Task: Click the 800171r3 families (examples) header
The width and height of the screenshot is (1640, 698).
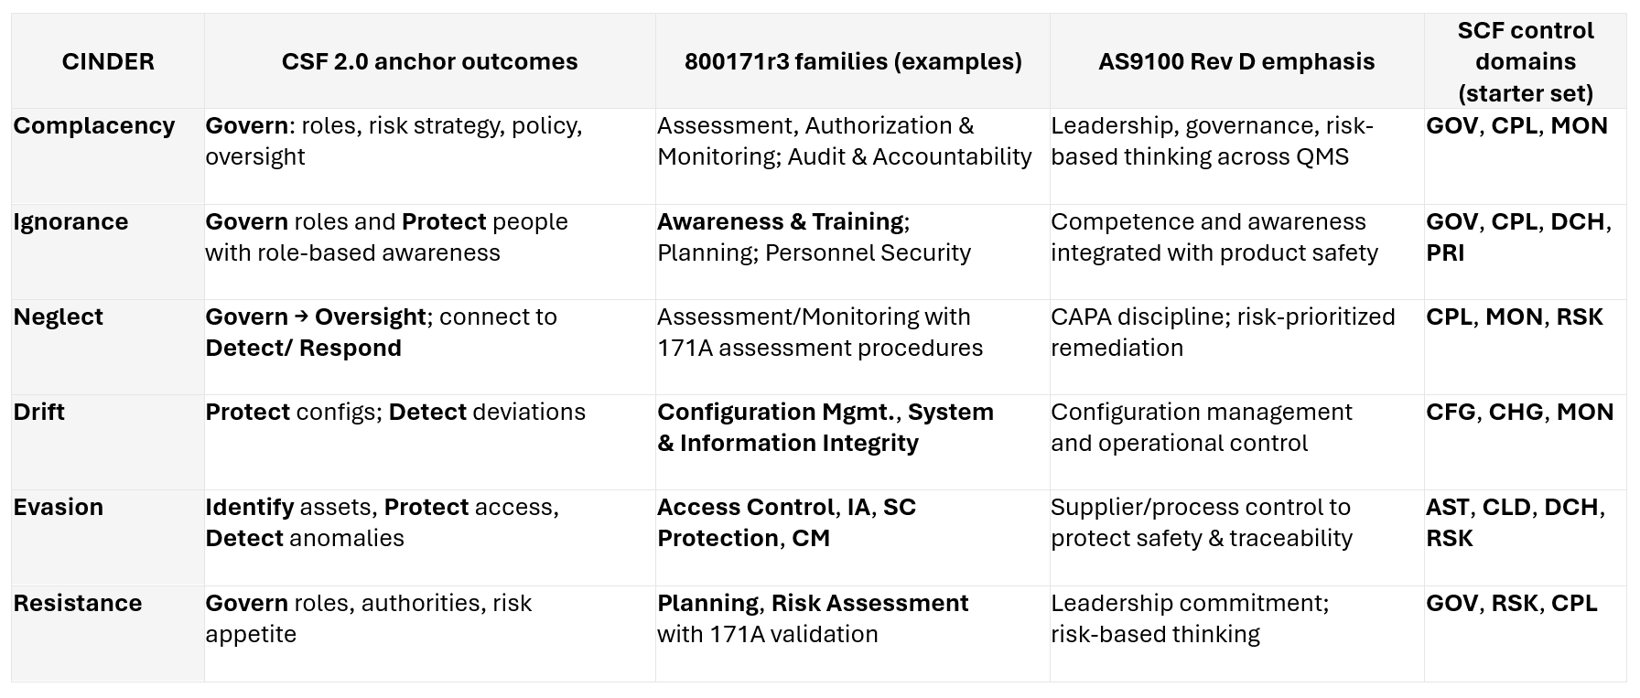Action: pyautogui.click(x=853, y=61)
